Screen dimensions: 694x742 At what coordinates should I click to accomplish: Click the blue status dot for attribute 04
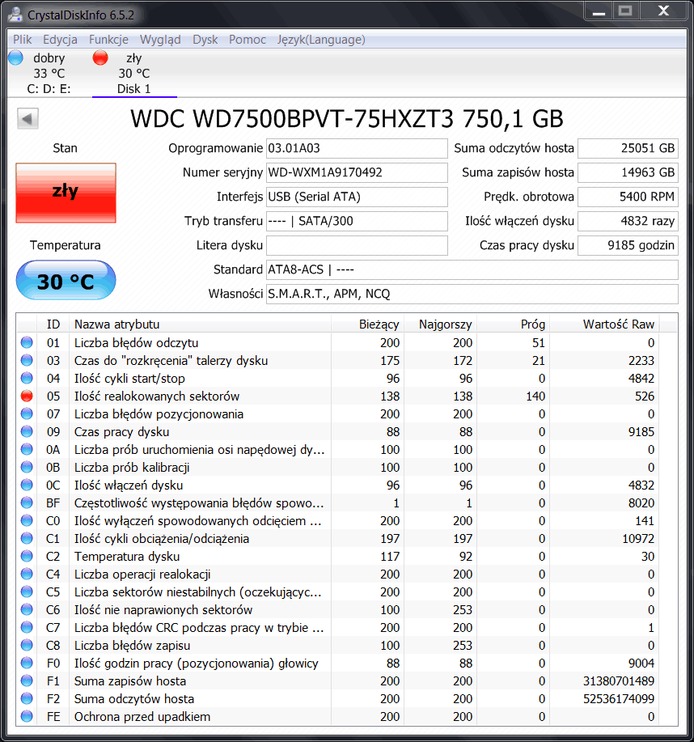point(27,378)
